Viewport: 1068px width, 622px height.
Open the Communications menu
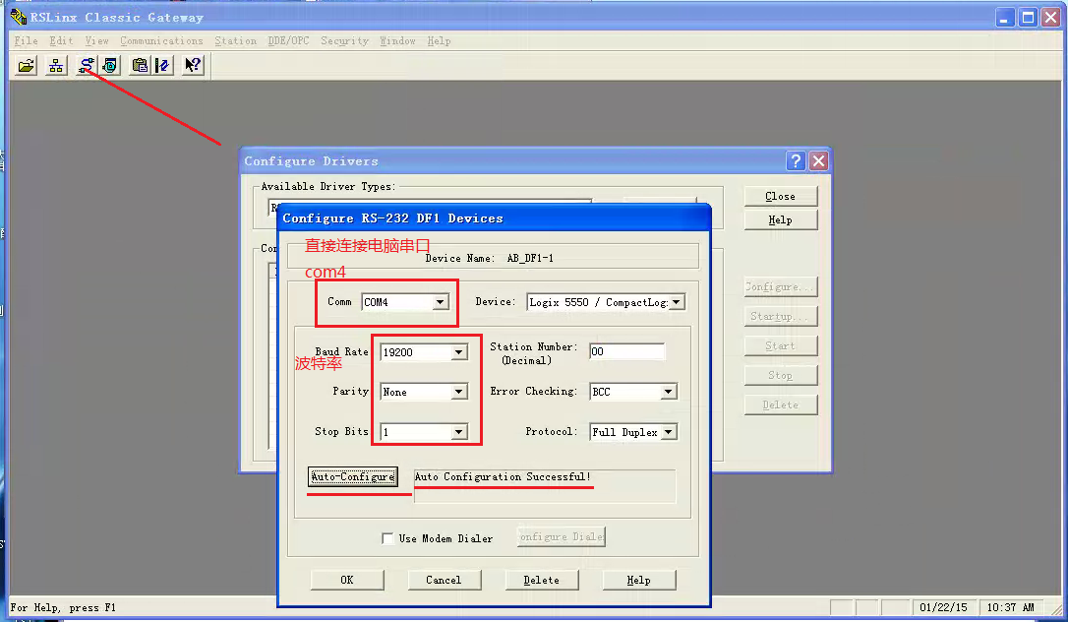161,41
